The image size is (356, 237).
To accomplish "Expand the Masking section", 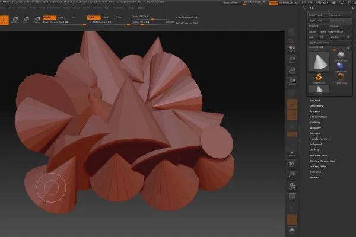I will point(315,122).
